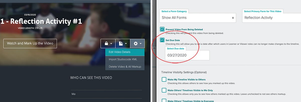Image resolution: width=301 pixels, height=102 pixels.
Task: Click the due date field showing 03/27/2020
Action: [187, 55]
